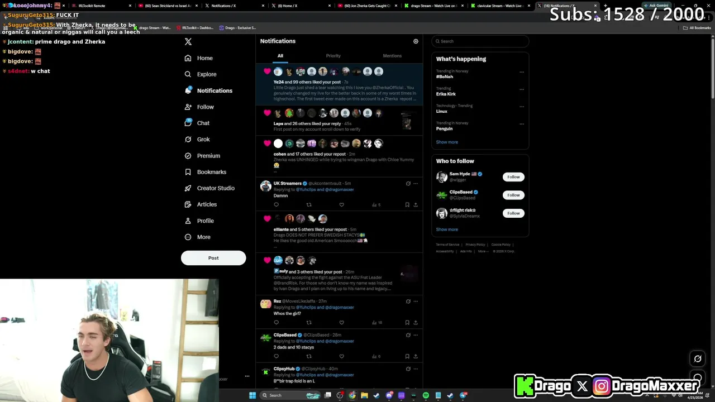This screenshot has height=402, width=715.
Task: Click the Grok icon on UK Streamers' post
Action: [x=408, y=184]
